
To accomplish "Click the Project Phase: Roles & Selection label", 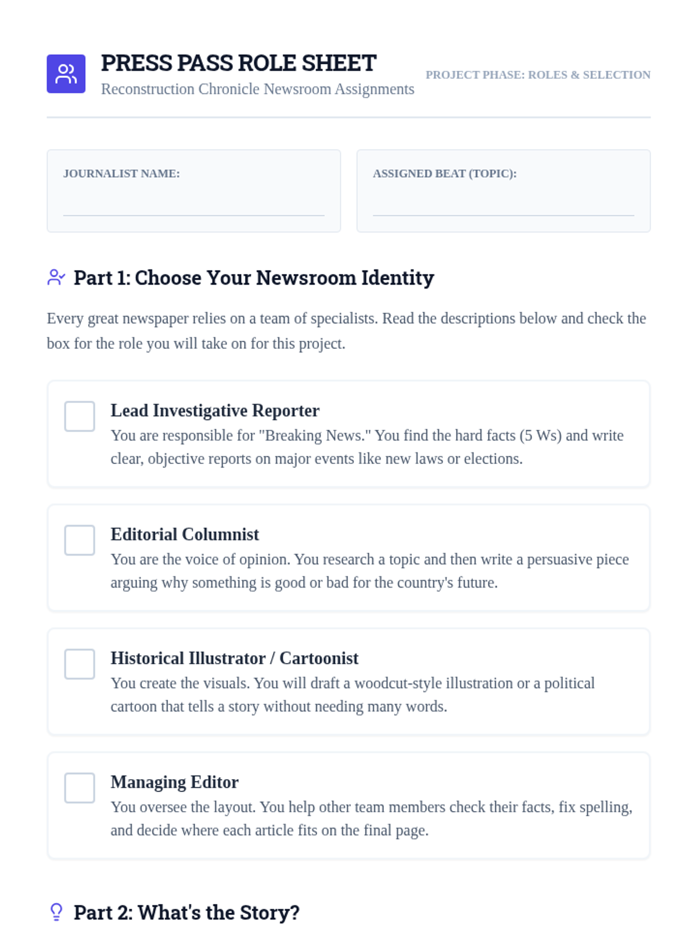I will [538, 75].
